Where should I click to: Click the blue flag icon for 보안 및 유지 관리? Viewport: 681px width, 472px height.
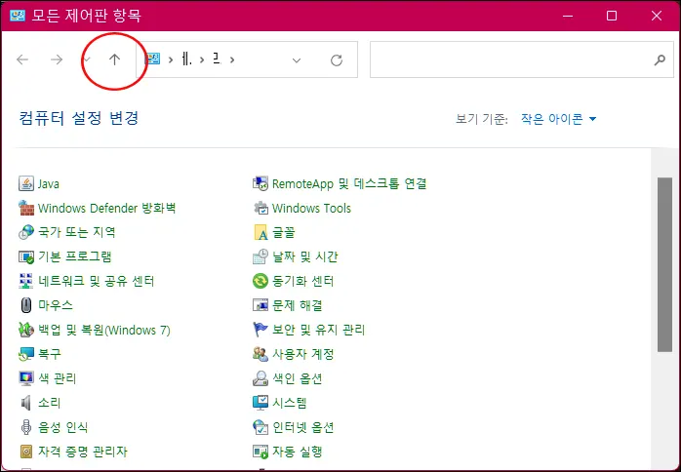click(260, 330)
